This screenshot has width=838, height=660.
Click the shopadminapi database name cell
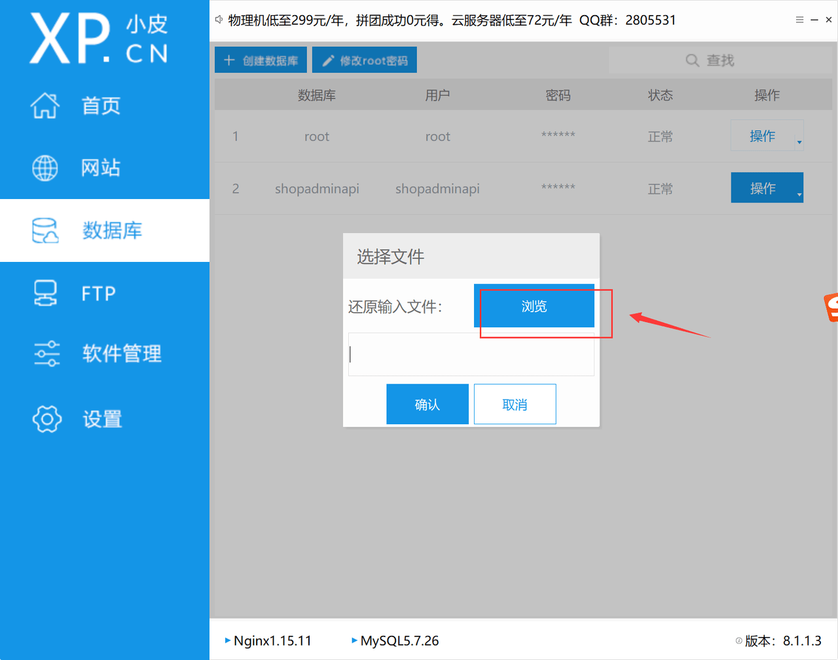[317, 189]
